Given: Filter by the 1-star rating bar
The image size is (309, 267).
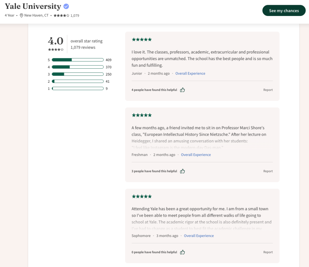Looking at the screenshot, I should point(78,89).
